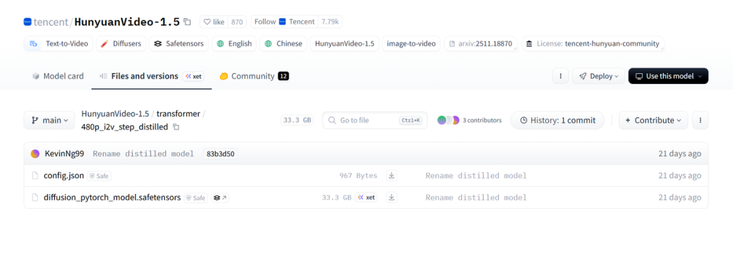Select the Diffusers tag
This screenshot has width=733, height=278.
point(121,43)
